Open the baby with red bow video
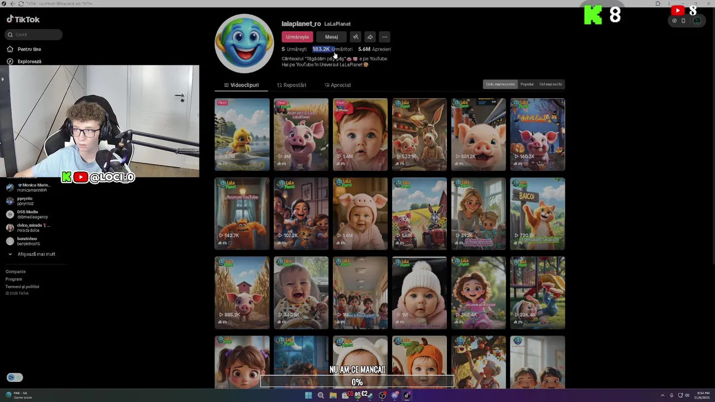The width and height of the screenshot is (715, 402). coord(360,135)
